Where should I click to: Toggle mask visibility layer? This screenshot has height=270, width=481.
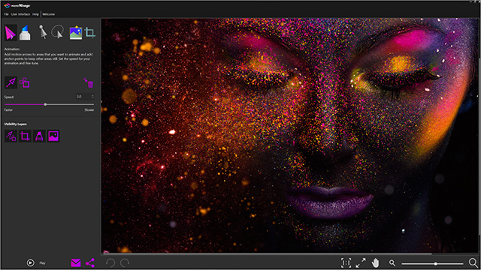pos(39,136)
